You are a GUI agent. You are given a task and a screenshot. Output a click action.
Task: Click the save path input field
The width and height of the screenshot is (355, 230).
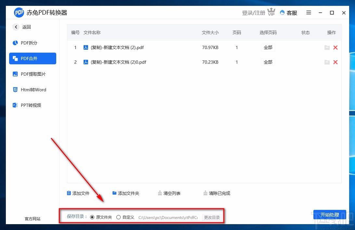[x=168, y=217]
